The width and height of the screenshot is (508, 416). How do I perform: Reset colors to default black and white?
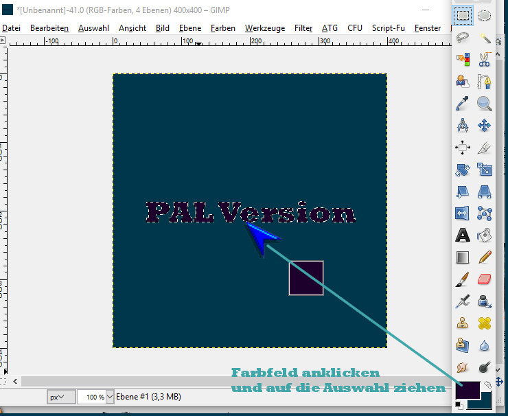pyautogui.click(x=459, y=405)
